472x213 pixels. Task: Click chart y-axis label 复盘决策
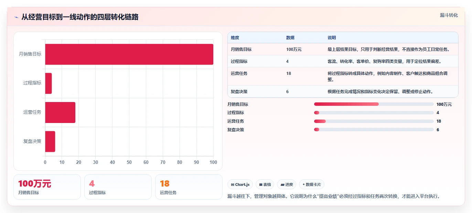click(32, 141)
